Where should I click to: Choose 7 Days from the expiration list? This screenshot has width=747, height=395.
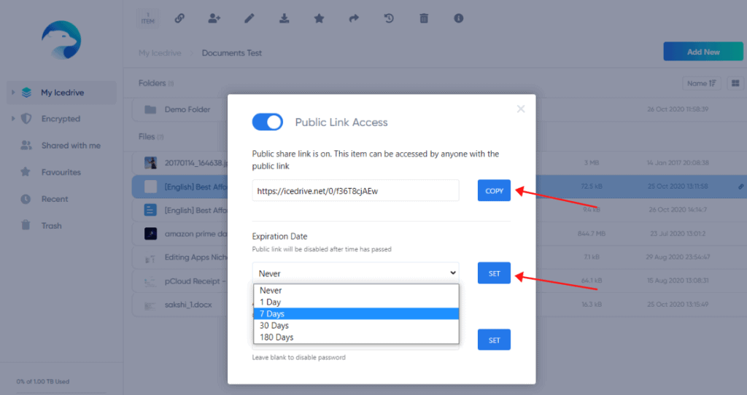coord(356,313)
